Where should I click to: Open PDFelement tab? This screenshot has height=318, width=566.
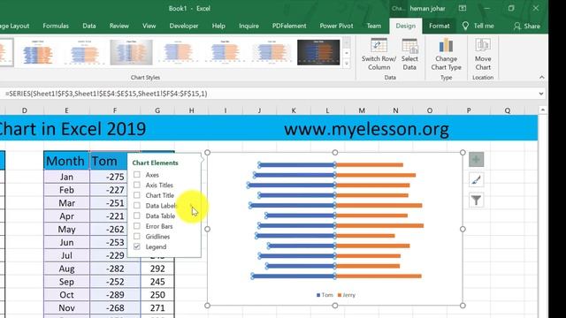289,26
